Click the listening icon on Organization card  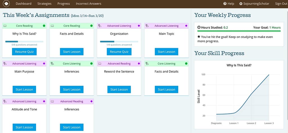coord(100,26)
